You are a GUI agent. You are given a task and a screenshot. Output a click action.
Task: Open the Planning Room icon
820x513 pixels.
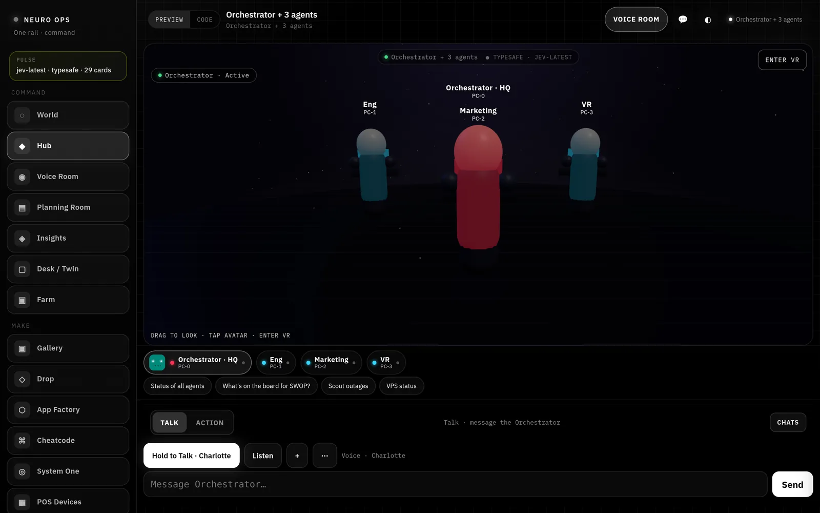22,208
